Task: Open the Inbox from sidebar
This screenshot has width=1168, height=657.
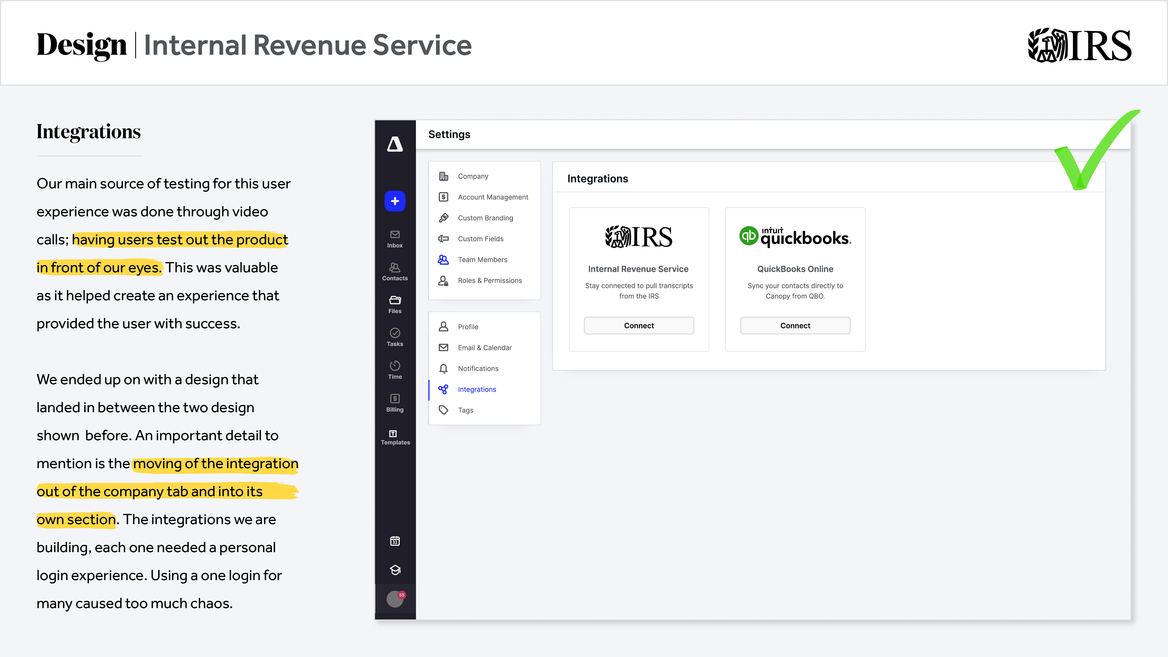Action: coord(395,239)
